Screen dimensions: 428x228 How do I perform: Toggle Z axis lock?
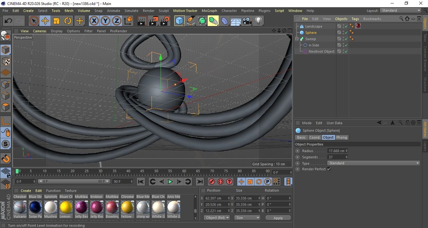117,21
